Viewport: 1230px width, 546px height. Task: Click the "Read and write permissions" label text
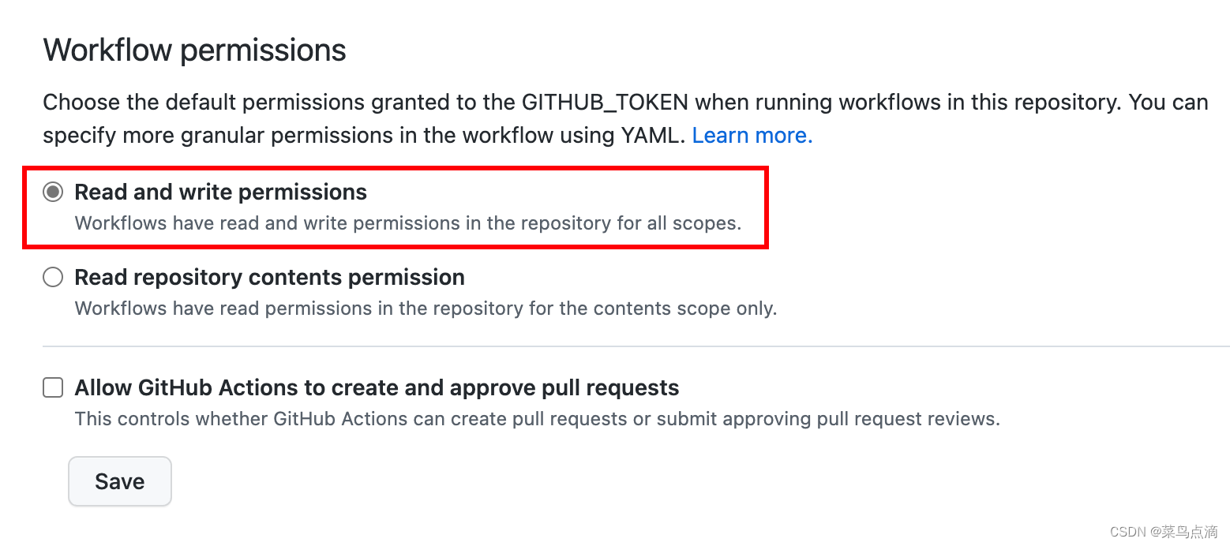[220, 192]
